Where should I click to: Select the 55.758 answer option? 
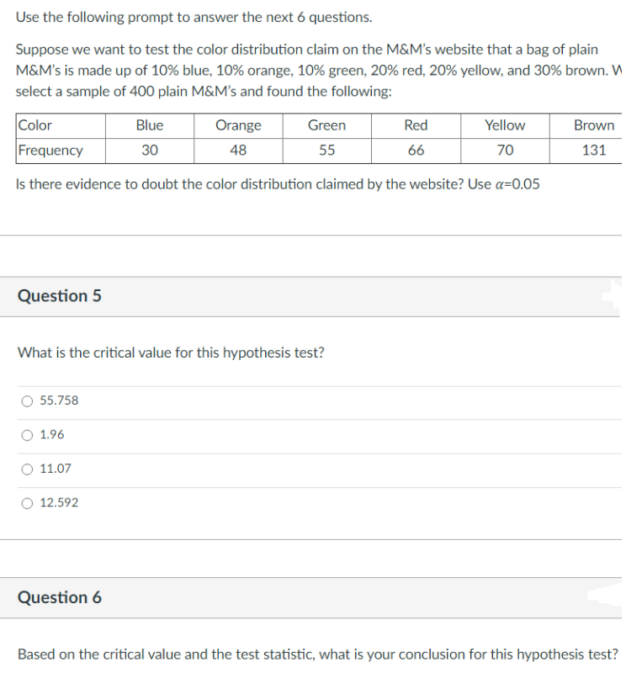(x=26, y=400)
